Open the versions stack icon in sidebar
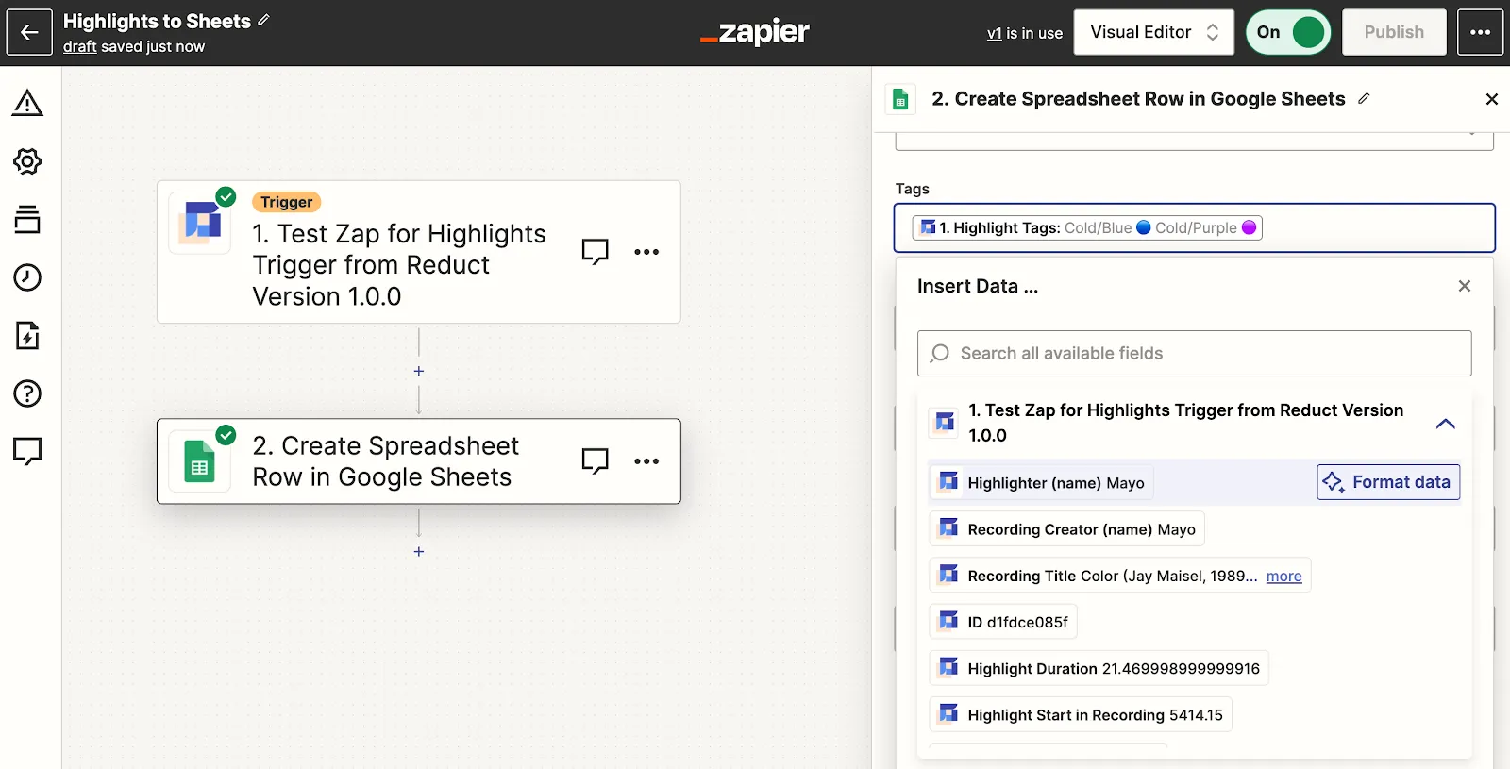Screen dimensions: 1510x769 coord(27,219)
